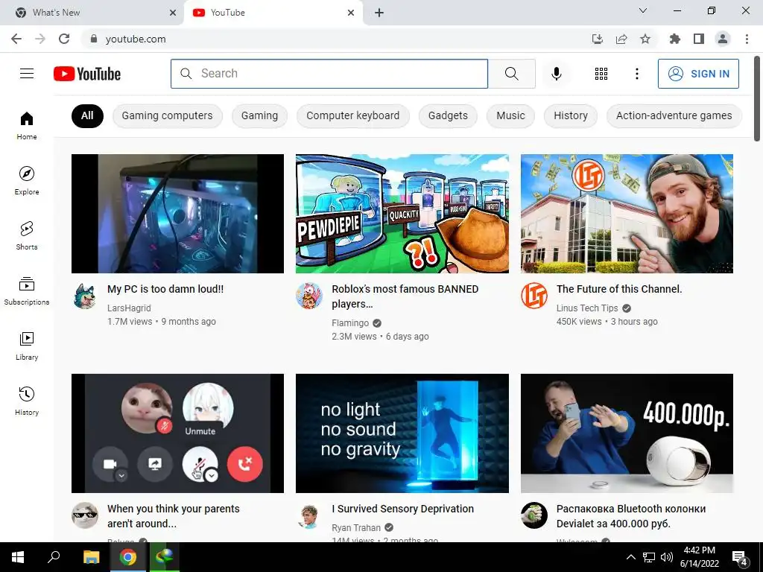Filter by Gaming computers chip
Image resolution: width=763 pixels, height=572 pixels.
[x=168, y=115]
